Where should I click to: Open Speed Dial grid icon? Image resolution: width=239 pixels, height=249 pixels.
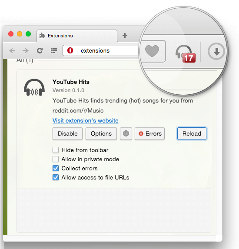[54, 51]
